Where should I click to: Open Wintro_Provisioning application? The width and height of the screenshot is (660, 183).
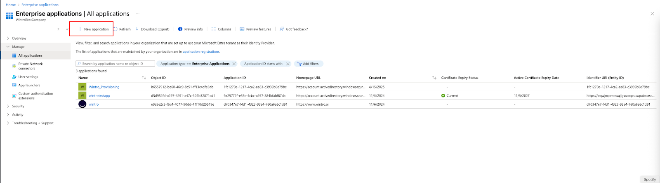[x=104, y=87]
